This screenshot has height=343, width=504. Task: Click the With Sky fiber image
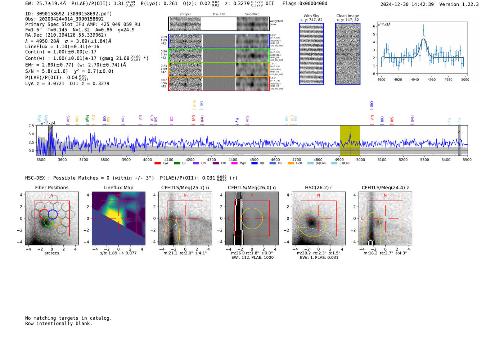(311, 54)
